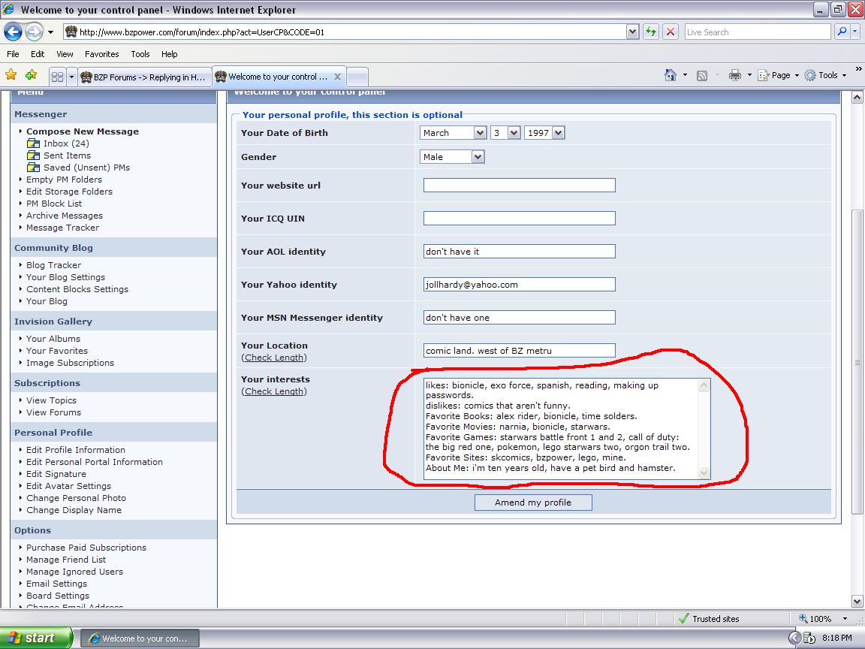Click the browser Forward arrow button
865x649 pixels.
(x=35, y=32)
